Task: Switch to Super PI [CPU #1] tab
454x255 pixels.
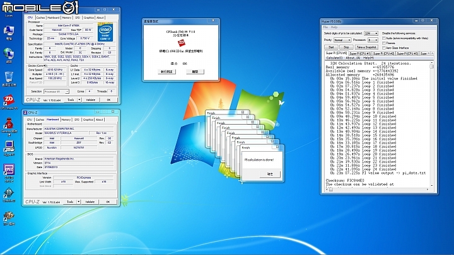Action: (x=360, y=54)
